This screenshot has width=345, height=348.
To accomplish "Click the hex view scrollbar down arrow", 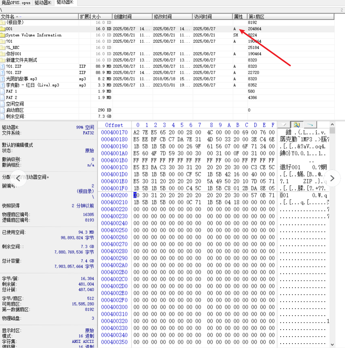I will point(332,344).
